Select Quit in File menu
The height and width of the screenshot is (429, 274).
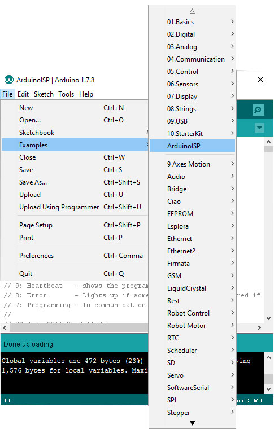click(x=75, y=274)
